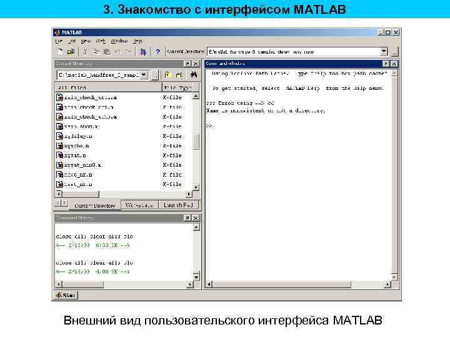450x337 pixels.
Task: Switch to the Workspace tab
Action: 139,205
